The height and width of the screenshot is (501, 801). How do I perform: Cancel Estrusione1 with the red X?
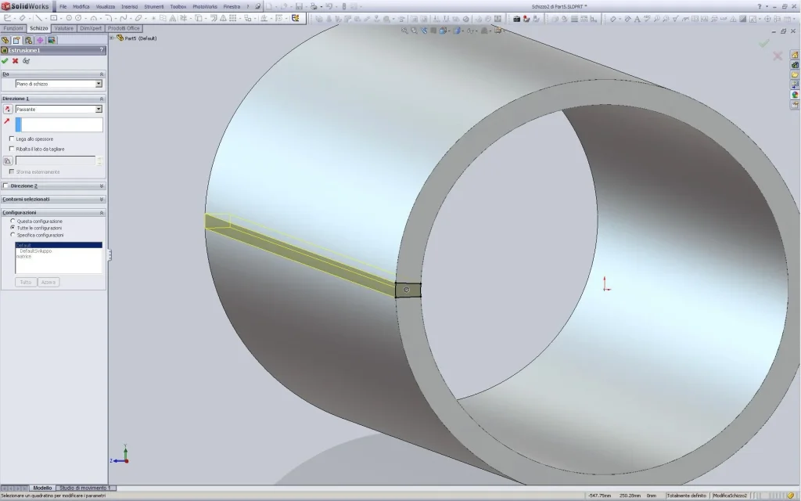(x=16, y=61)
